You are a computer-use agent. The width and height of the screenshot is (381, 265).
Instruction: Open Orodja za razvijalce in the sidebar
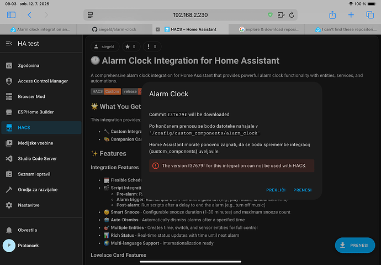tap(41, 190)
